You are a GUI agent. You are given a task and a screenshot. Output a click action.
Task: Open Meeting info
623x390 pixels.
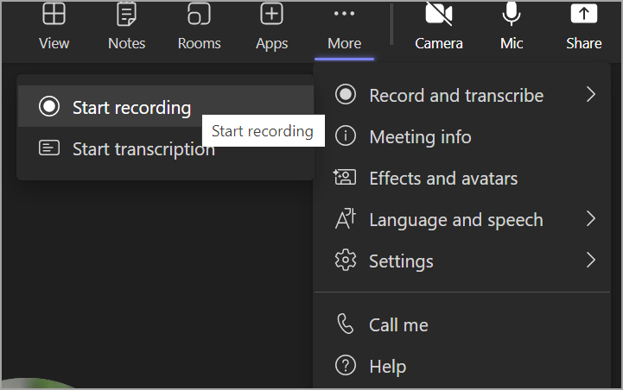coord(420,136)
